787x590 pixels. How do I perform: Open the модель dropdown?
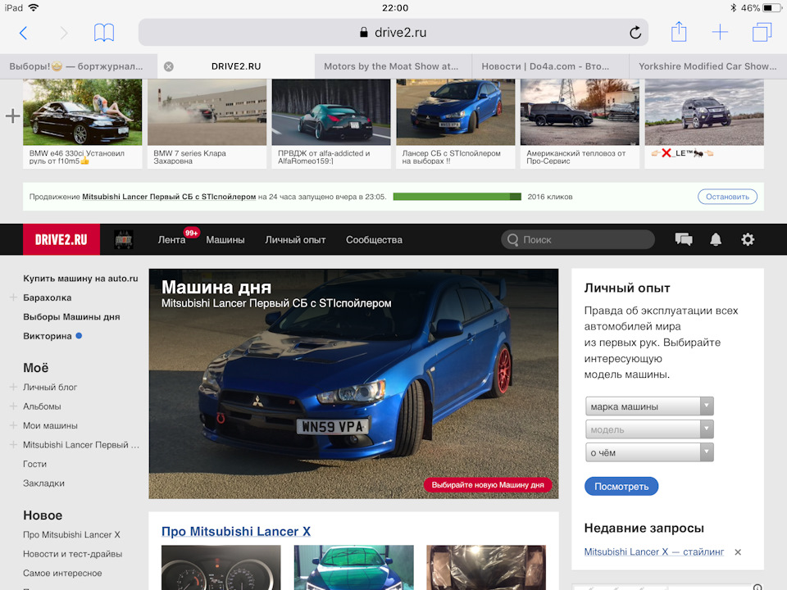coord(649,429)
